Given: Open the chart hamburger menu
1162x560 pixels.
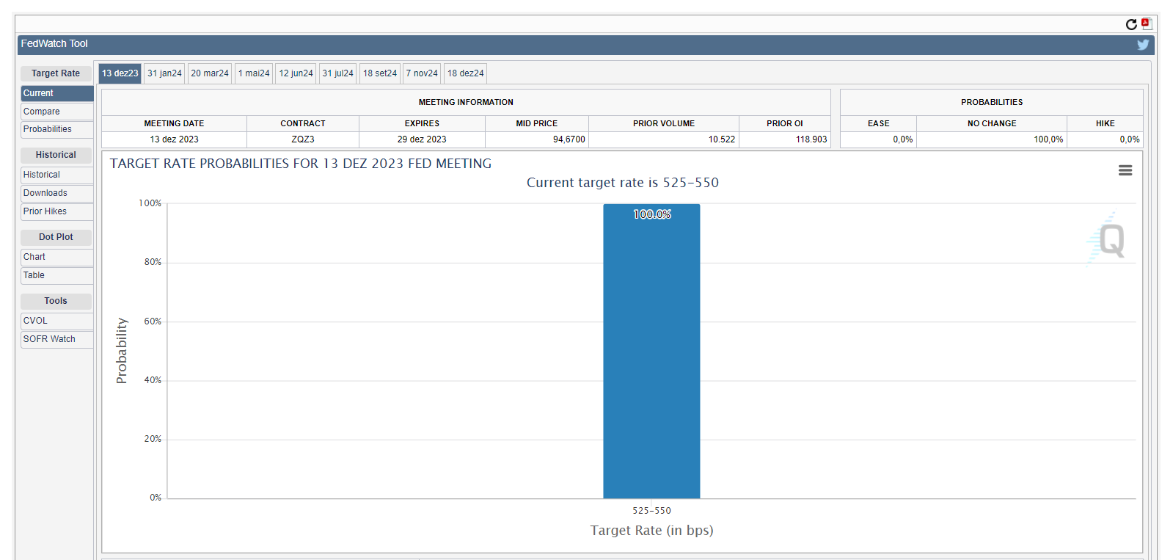Looking at the screenshot, I should pyautogui.click(x=1125, y=170).
